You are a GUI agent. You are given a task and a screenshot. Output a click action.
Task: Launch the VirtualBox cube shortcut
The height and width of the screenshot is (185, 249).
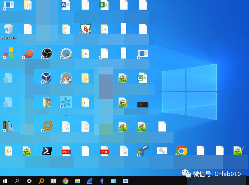(46, 78)
